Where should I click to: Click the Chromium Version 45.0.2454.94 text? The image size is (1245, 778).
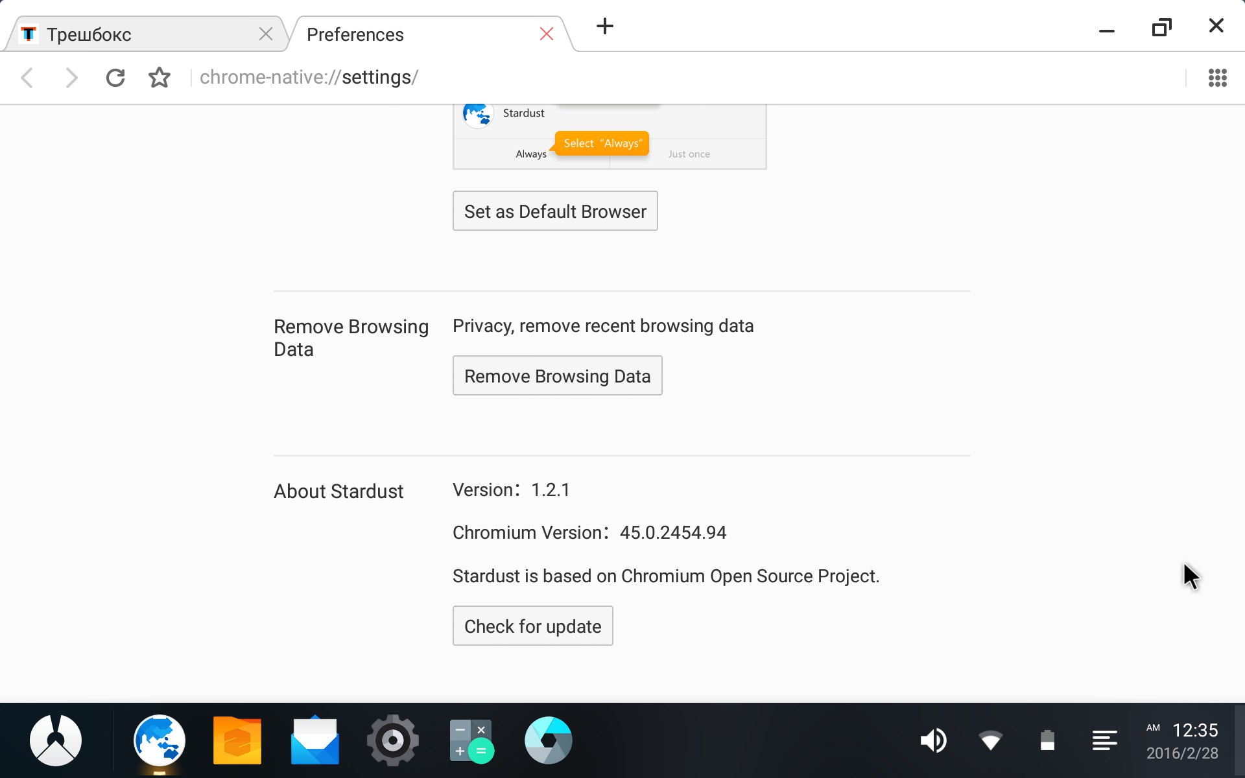[x=589, y=532]
